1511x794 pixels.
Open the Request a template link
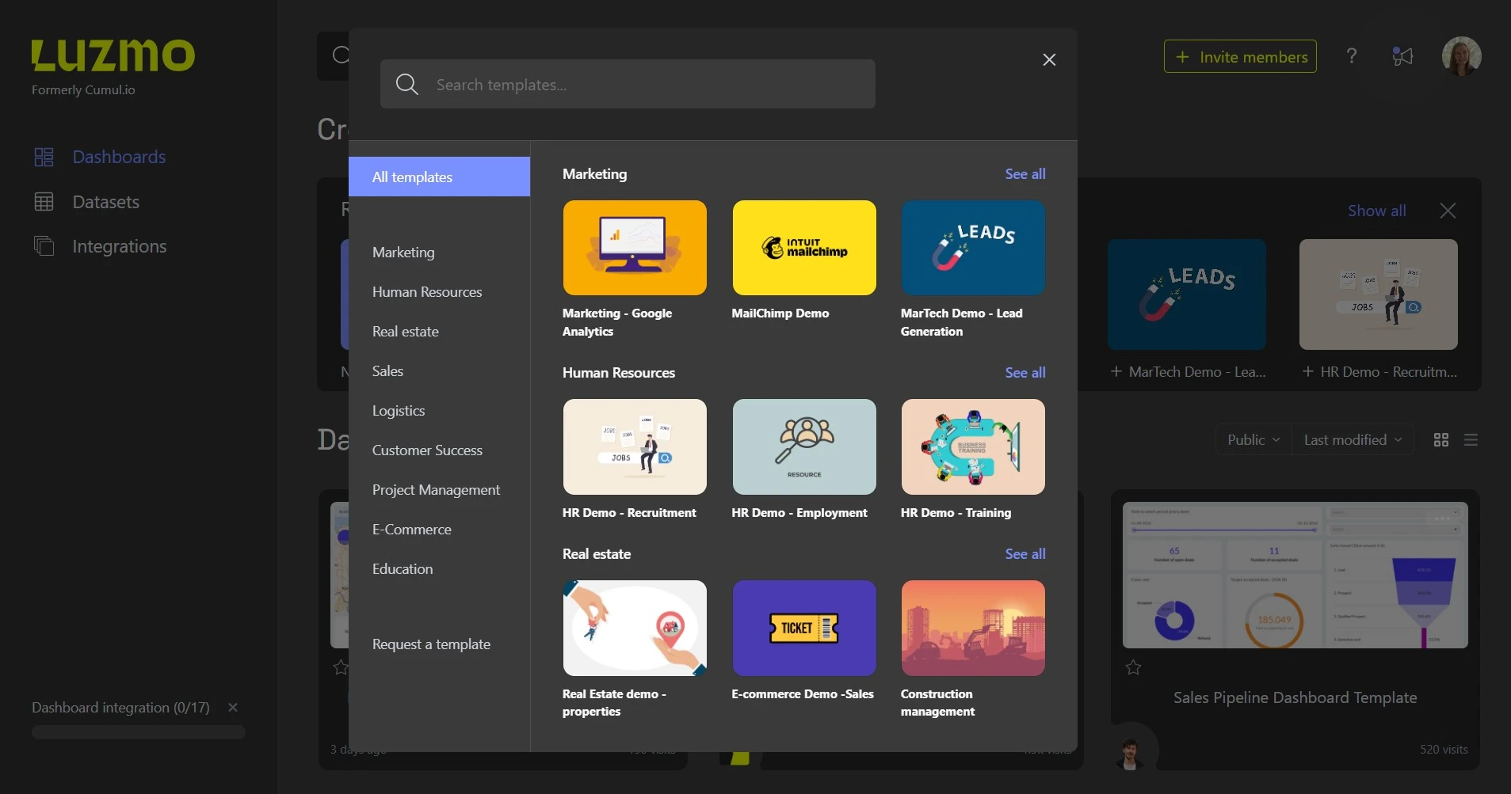pos(431,644)
